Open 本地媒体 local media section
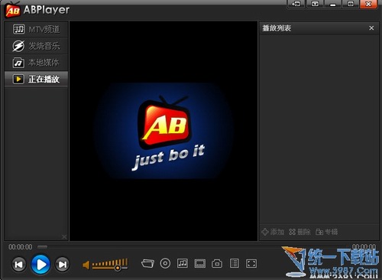The width and height of the screenshot is (382, 280). pyautogui.click(x=36, y=63)
